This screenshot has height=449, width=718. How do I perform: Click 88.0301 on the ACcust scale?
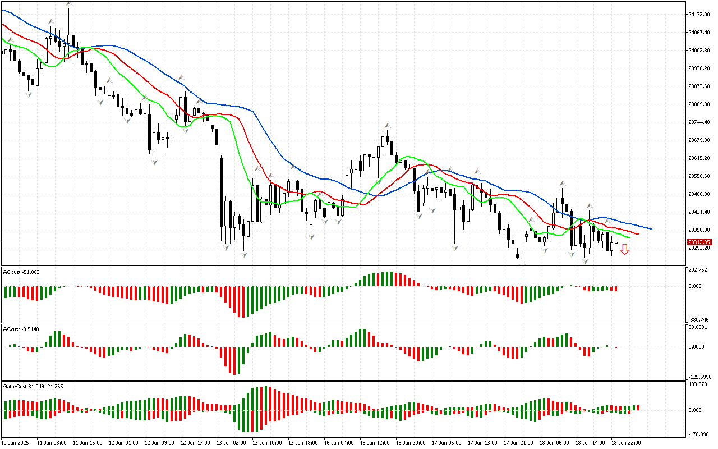pyautogui.click(x=699, y=327)
